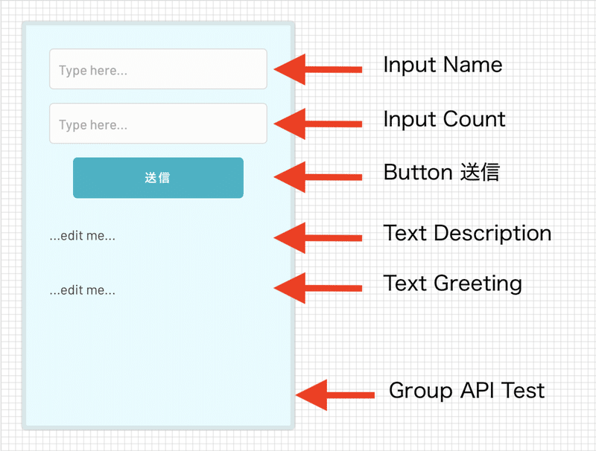The width and height of the screenshot is (596, 451).
Task: Focus the lower "Type here..." Count input
Action: pos(158,124)
